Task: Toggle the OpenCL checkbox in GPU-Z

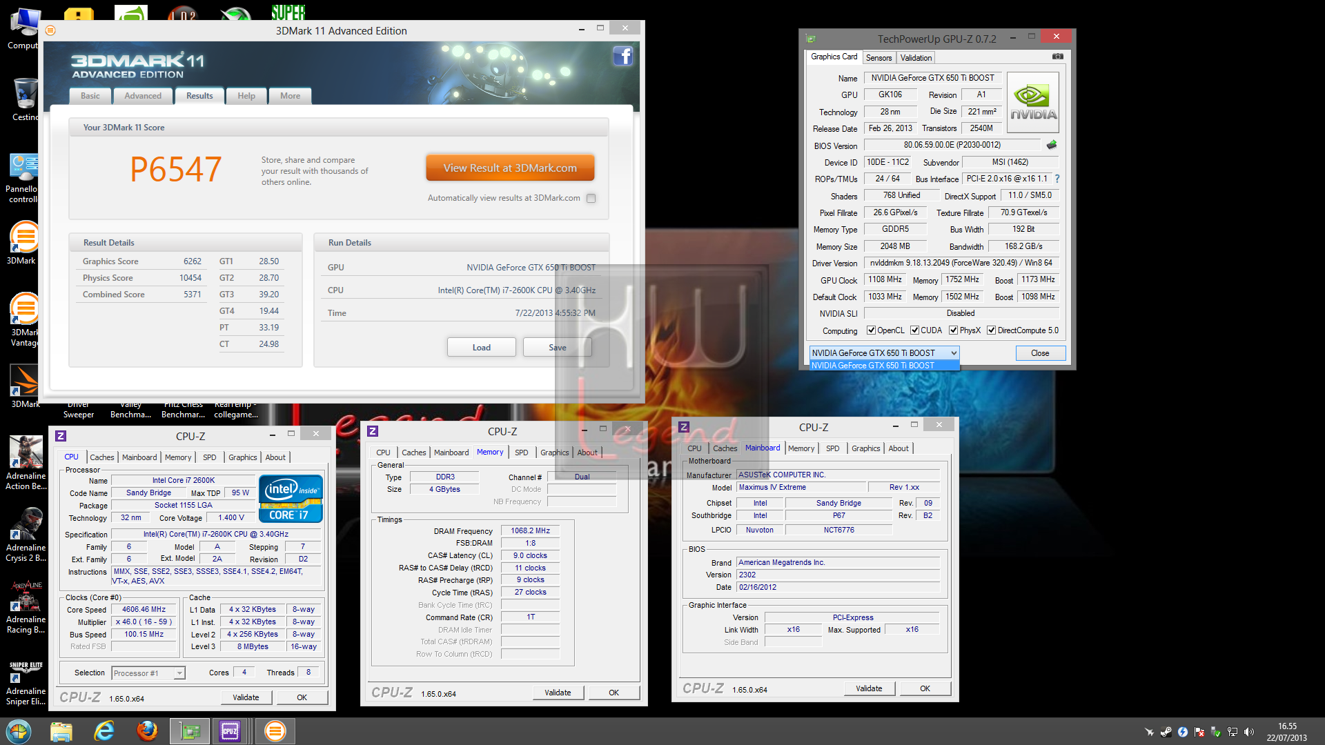Action: tap(871, 330)
